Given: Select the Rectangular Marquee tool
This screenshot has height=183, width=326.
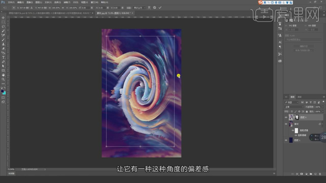Looking at the screenshot, I should [3, 22].
